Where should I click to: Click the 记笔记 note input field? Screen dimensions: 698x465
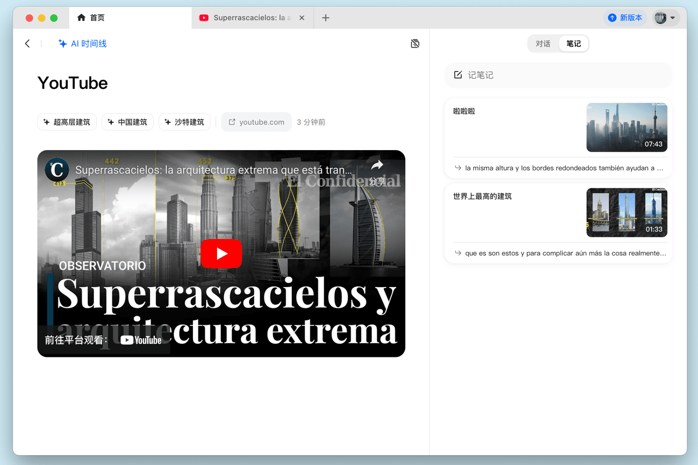click(558, 75)
